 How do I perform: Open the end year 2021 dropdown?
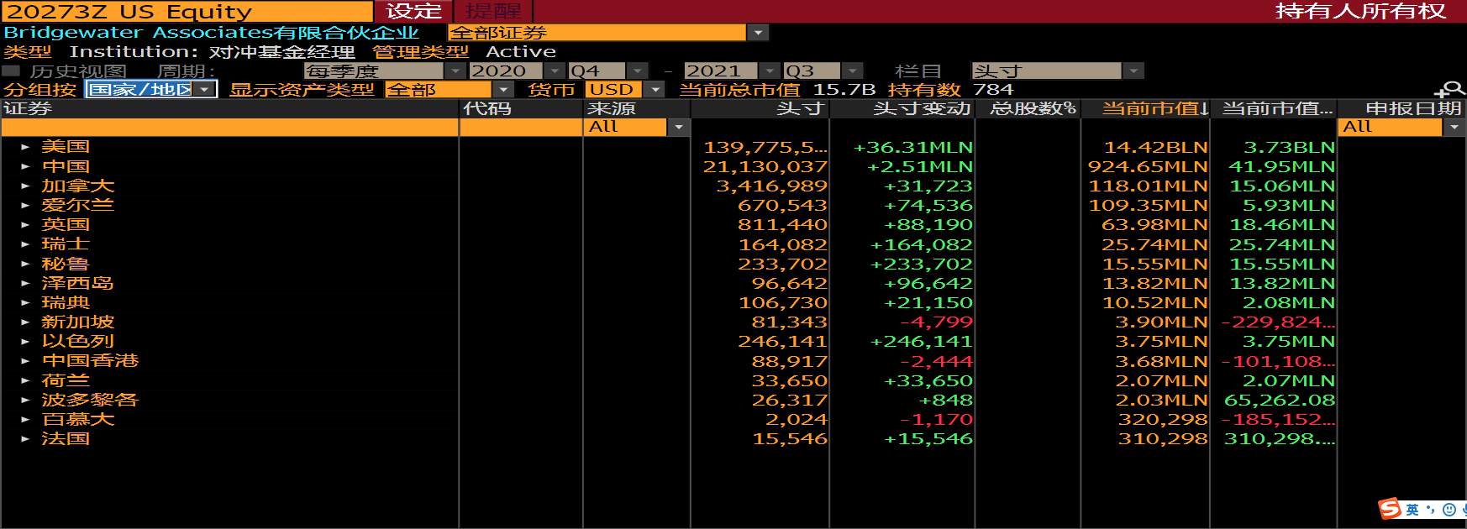[770, 71]
